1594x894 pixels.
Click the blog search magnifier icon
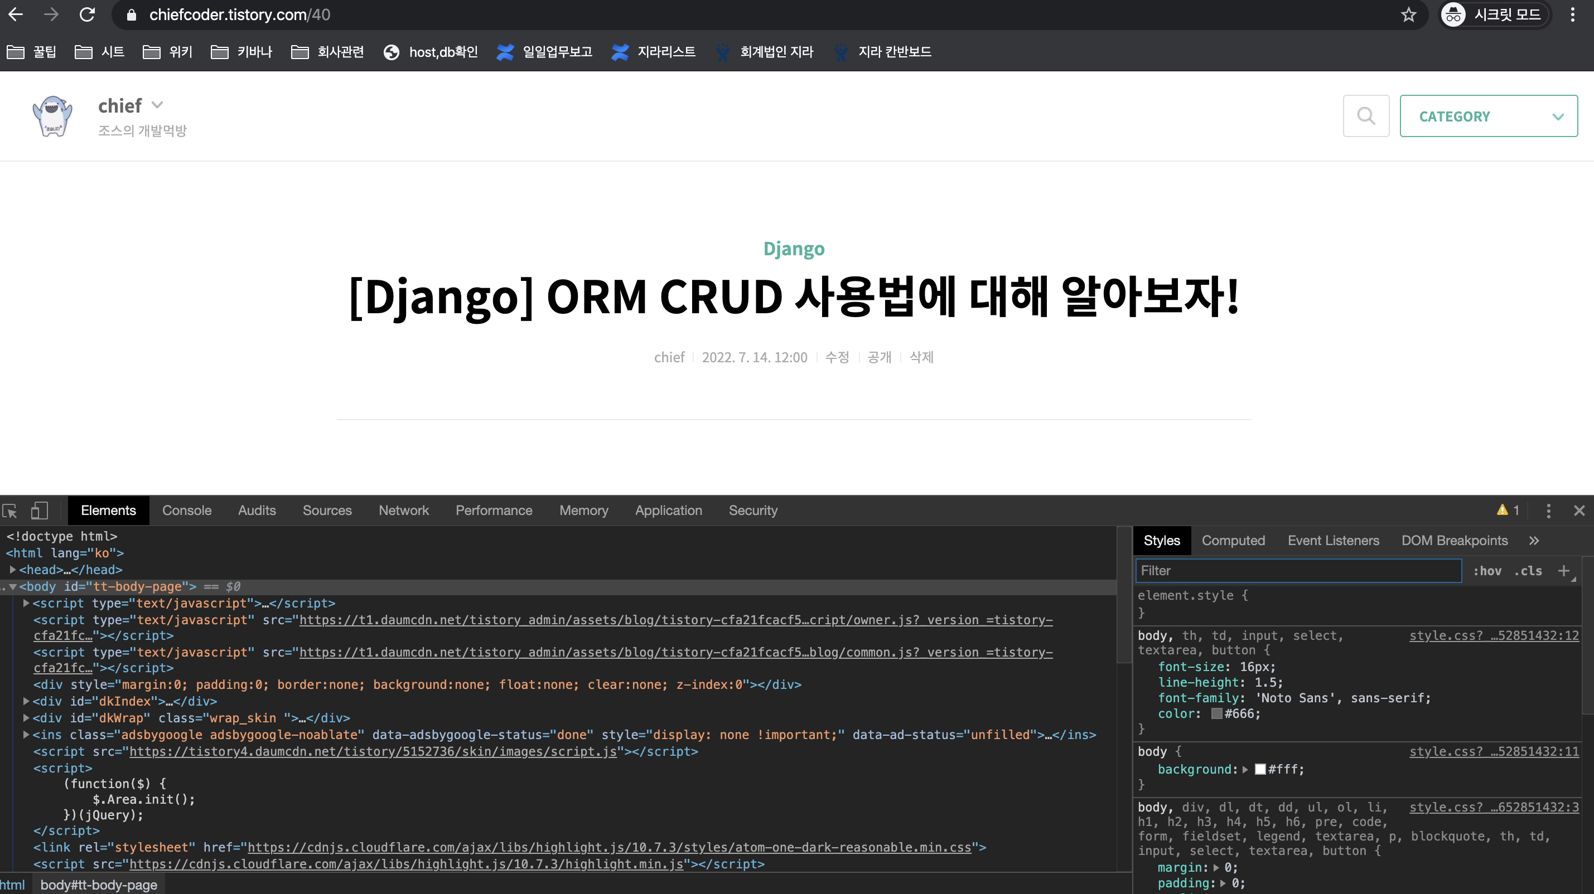click(1366, 115)
